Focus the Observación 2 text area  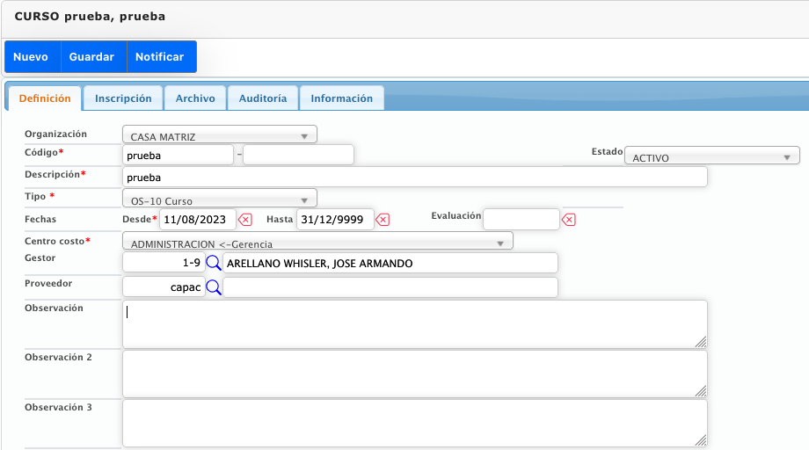click(414, 374)
